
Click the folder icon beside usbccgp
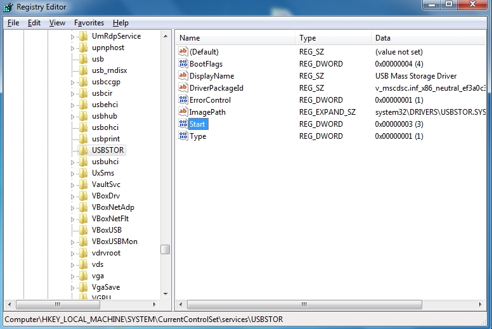[83, 82]
